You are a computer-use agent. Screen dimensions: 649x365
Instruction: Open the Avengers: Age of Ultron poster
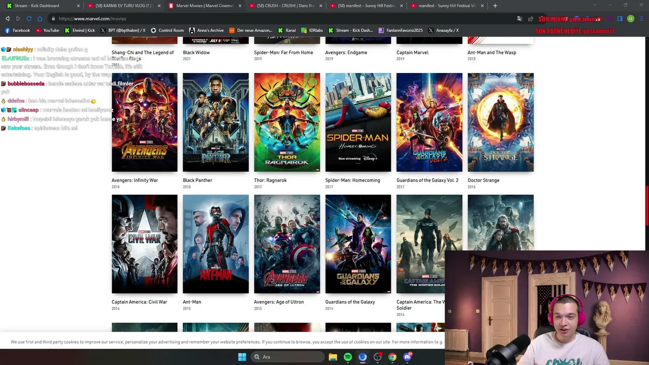287,244
